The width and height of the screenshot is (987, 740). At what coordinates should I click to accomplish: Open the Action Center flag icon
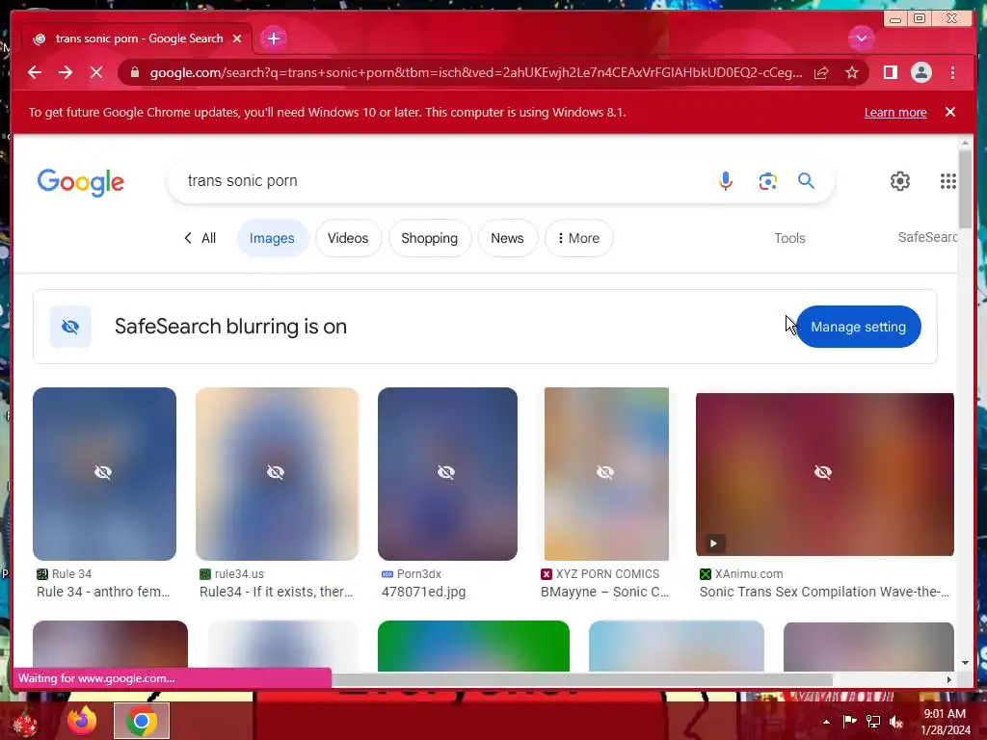point(849,721)
